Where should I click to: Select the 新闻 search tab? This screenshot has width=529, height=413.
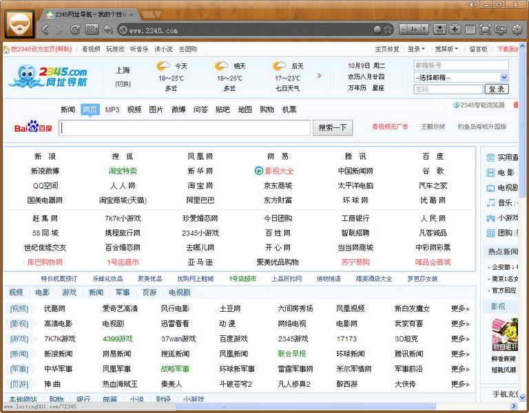tap(68, 109)
